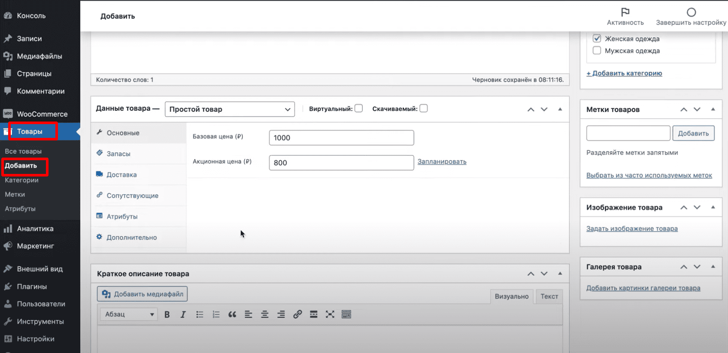Screen dimensions: 728x353
Task: Open the Абзац paragraph format dropdown
Action: coord(129,314)
